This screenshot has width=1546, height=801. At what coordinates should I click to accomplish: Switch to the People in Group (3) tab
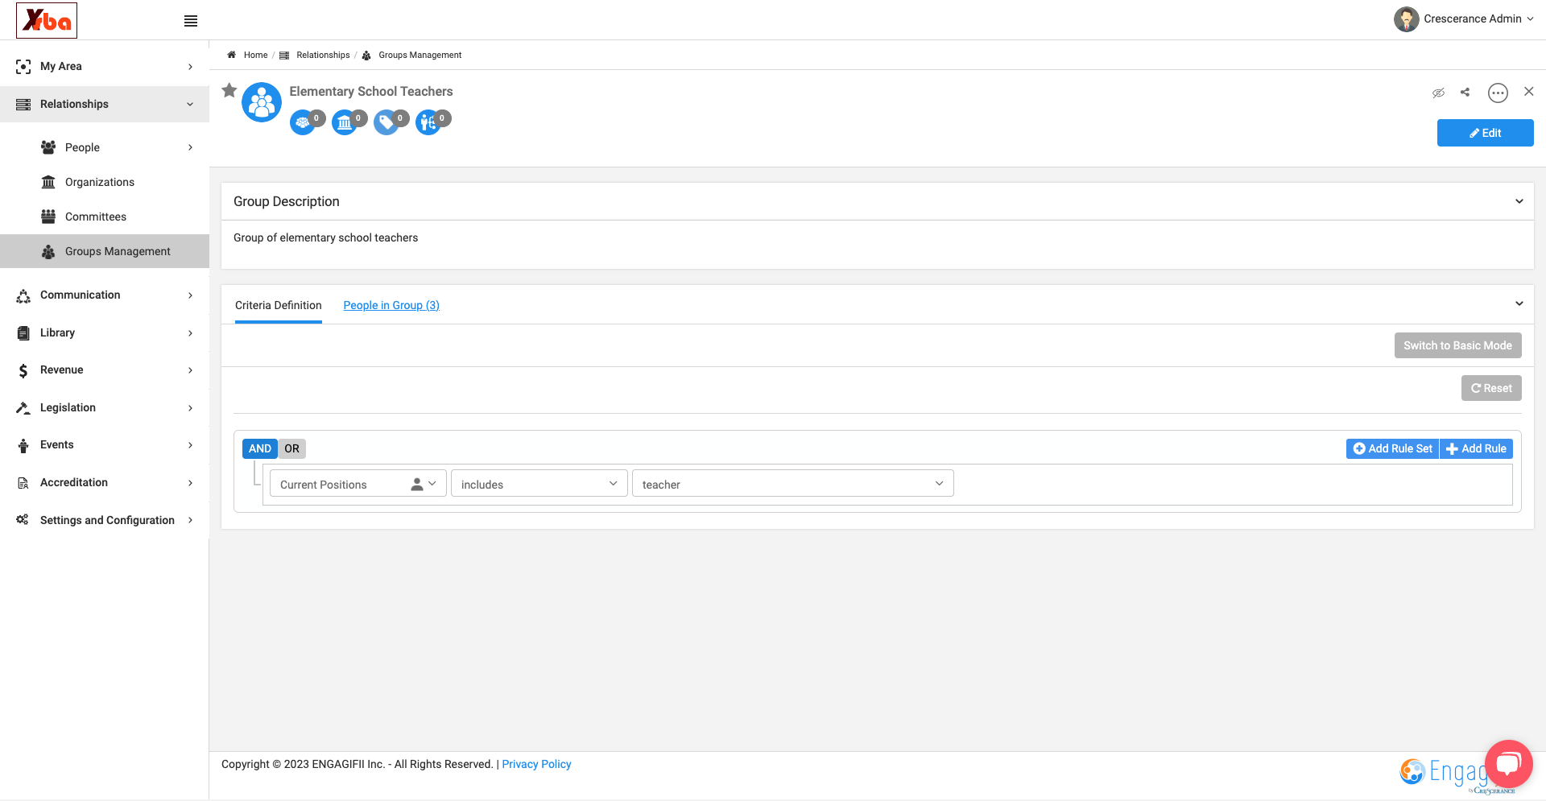[x=391, y=305]
